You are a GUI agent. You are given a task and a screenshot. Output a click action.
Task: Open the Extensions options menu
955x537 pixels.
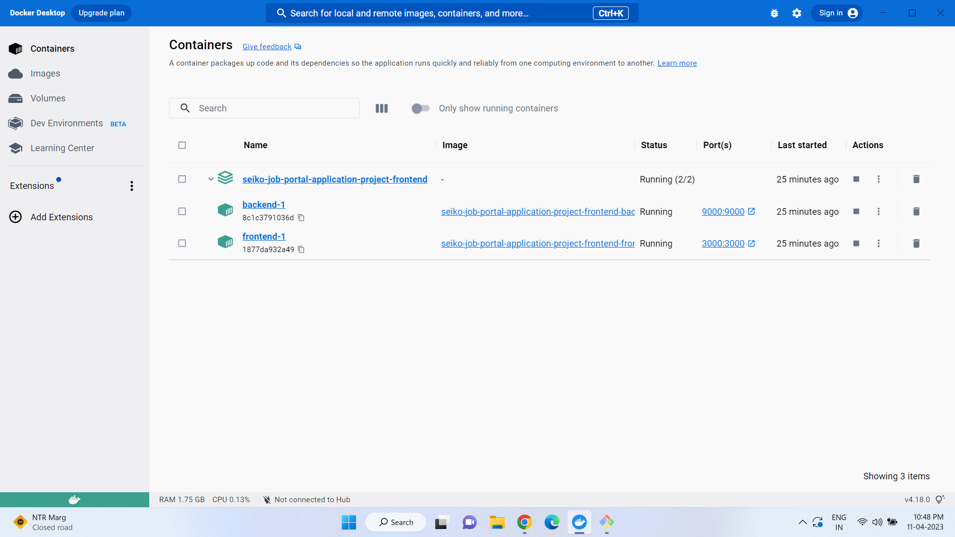pos(131,185)
